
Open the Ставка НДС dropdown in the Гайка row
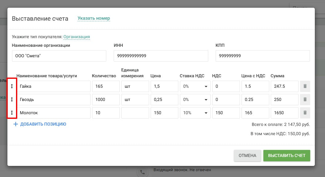[x=195, y=86]
